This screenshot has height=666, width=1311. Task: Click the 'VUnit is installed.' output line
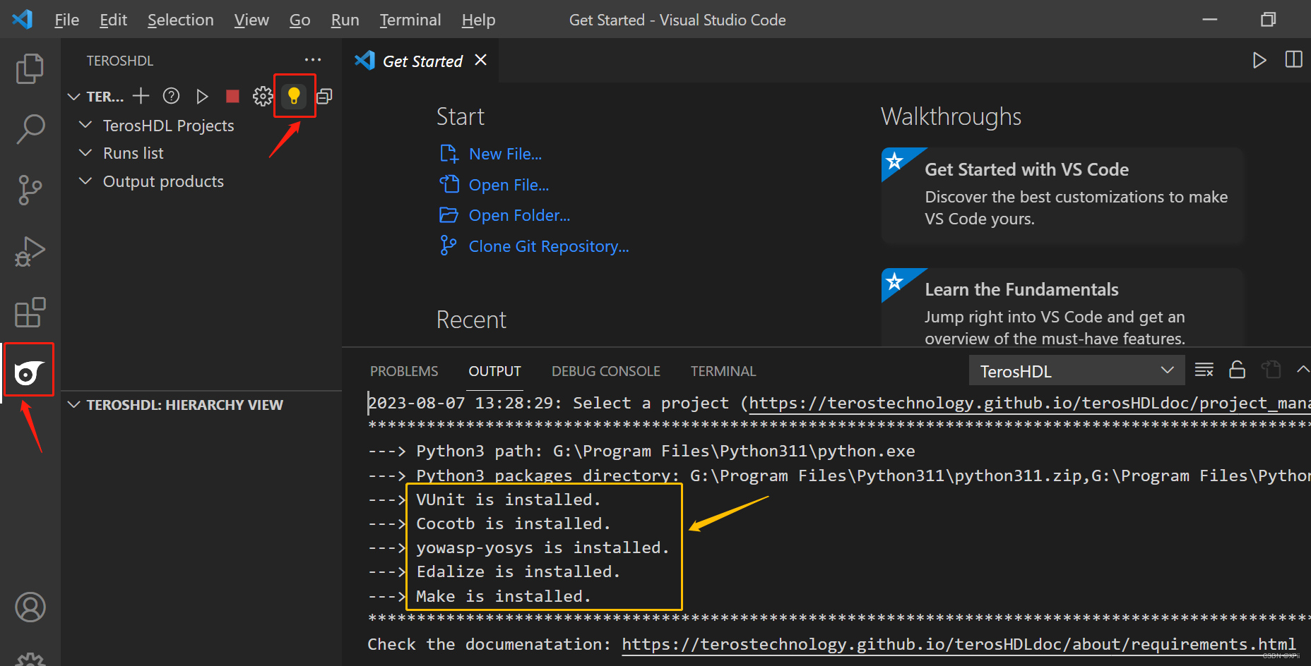pyautogui.click(x=508, y=499)
